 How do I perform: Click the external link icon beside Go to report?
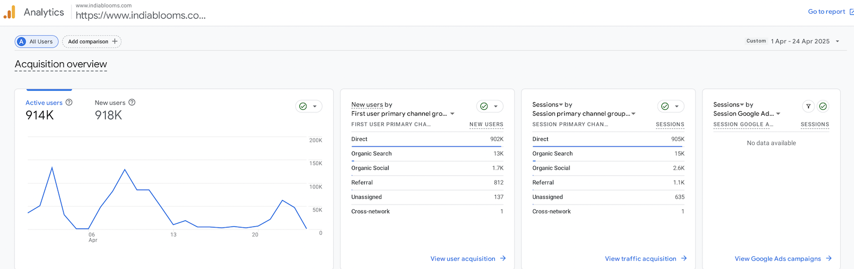[x=851, y=12]
